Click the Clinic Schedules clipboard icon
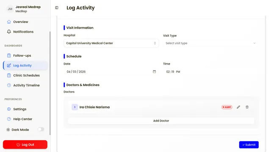Viewport: 271px width, 152px height. coord(9,75)
